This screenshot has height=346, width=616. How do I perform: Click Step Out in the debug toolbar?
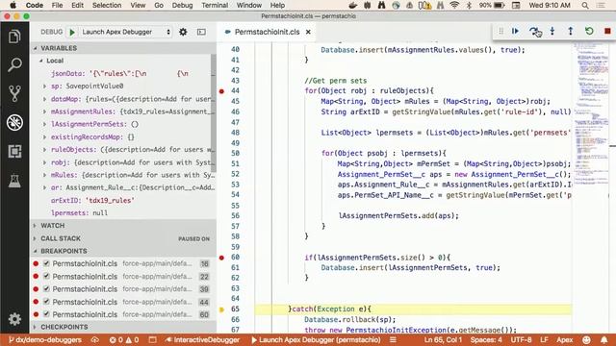[571, 31]
